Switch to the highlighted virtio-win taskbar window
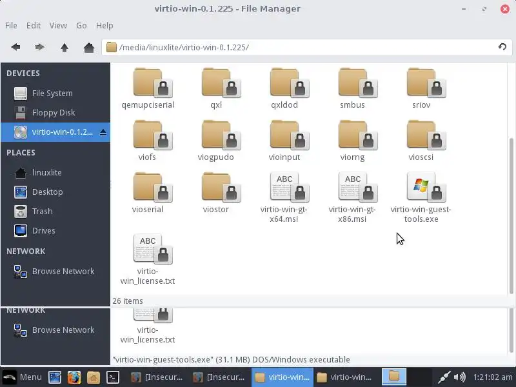Viewport: 516px width, 387px height. coord(283,377)
